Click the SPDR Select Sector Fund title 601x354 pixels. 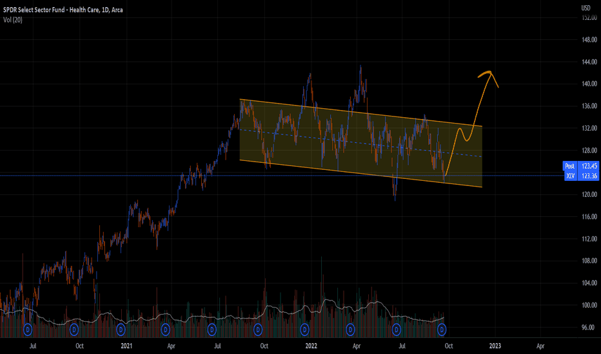pos(63,10)
